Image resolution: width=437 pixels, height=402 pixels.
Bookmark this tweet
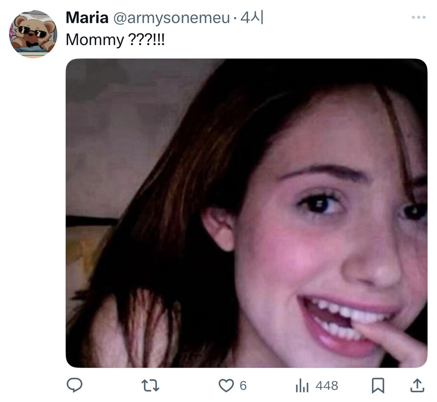(378, 385)
